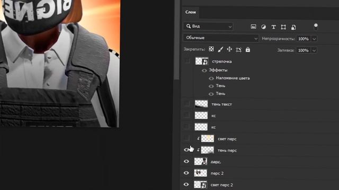Filter for adjustment layers icon
Viewport: 339px width, 190px height.
point(263,27)
